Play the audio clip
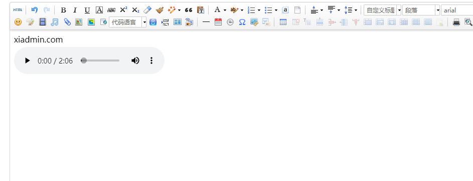The width and height of the screenshot is (473, 181). tap(27, 60)
